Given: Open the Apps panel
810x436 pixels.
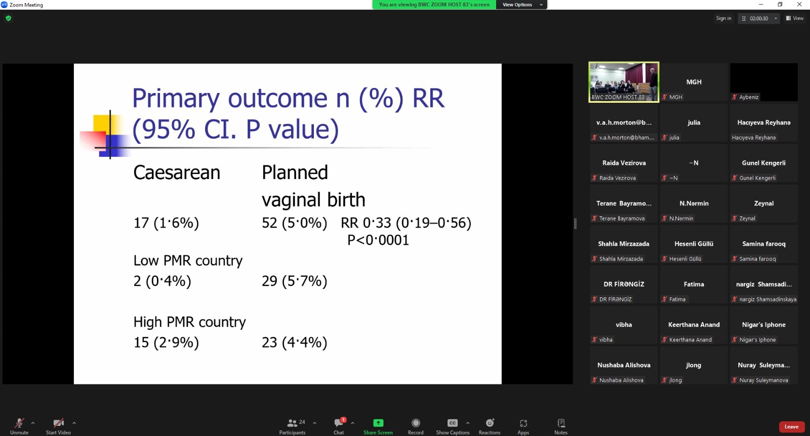Looking at the screenshot, I should pyautogui.click(x=523, y=426).
